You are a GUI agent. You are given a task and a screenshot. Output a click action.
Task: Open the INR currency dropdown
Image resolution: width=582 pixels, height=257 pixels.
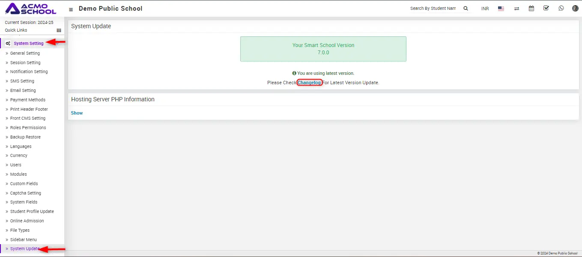pos(485,9)
